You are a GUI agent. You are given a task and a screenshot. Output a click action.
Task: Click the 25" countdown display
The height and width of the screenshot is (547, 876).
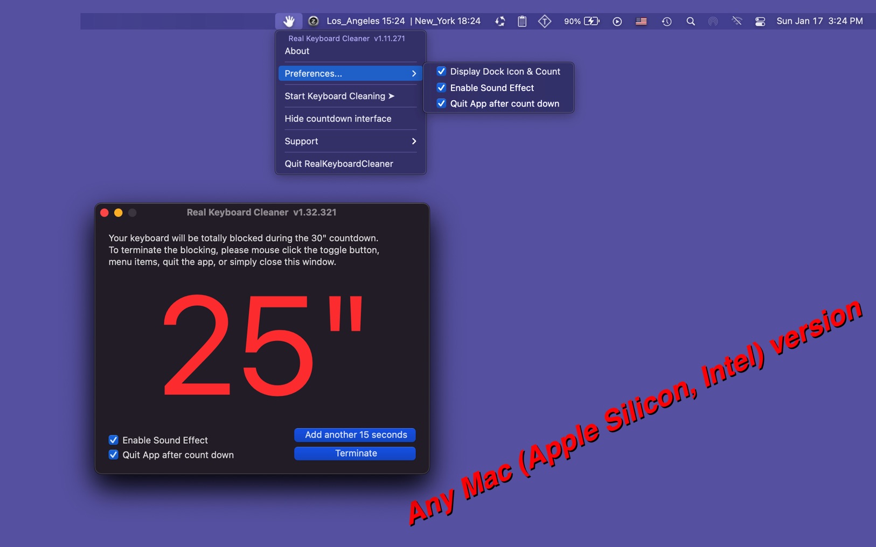pyautogui.click(x=263, y=345)
